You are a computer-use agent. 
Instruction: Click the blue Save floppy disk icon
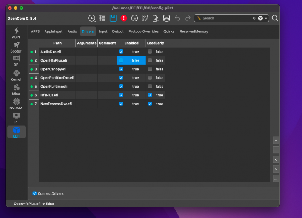(x=113, y=18)
